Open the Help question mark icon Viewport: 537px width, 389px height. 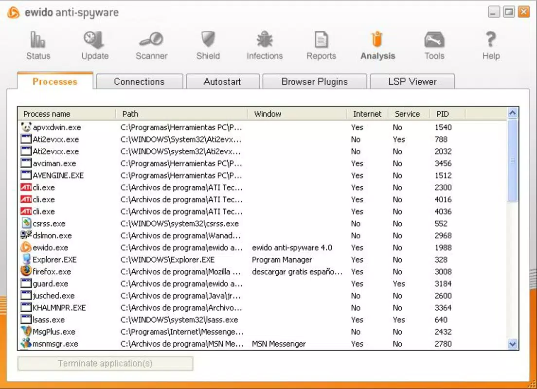[491, 39]
